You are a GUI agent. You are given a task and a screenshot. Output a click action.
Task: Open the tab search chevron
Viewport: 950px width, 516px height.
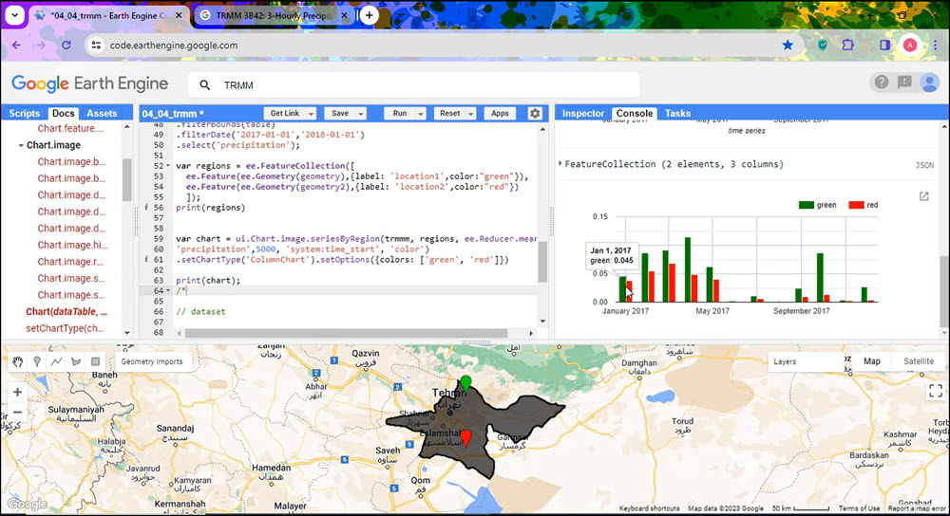(14, 15)
